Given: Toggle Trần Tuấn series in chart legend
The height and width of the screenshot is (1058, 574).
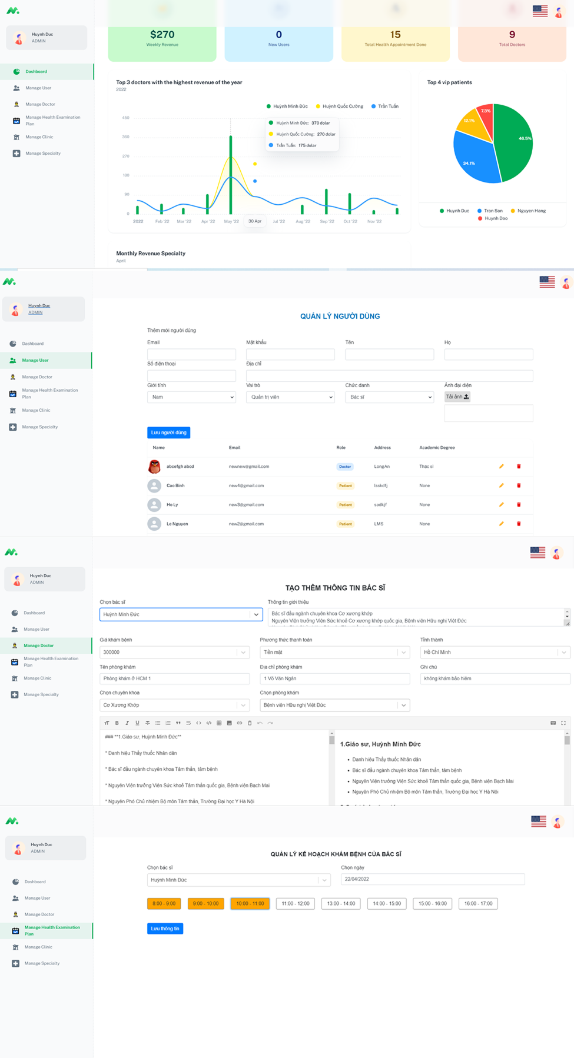Looking at the screenshot, I should pyautogui.click(x=385, y=107).
